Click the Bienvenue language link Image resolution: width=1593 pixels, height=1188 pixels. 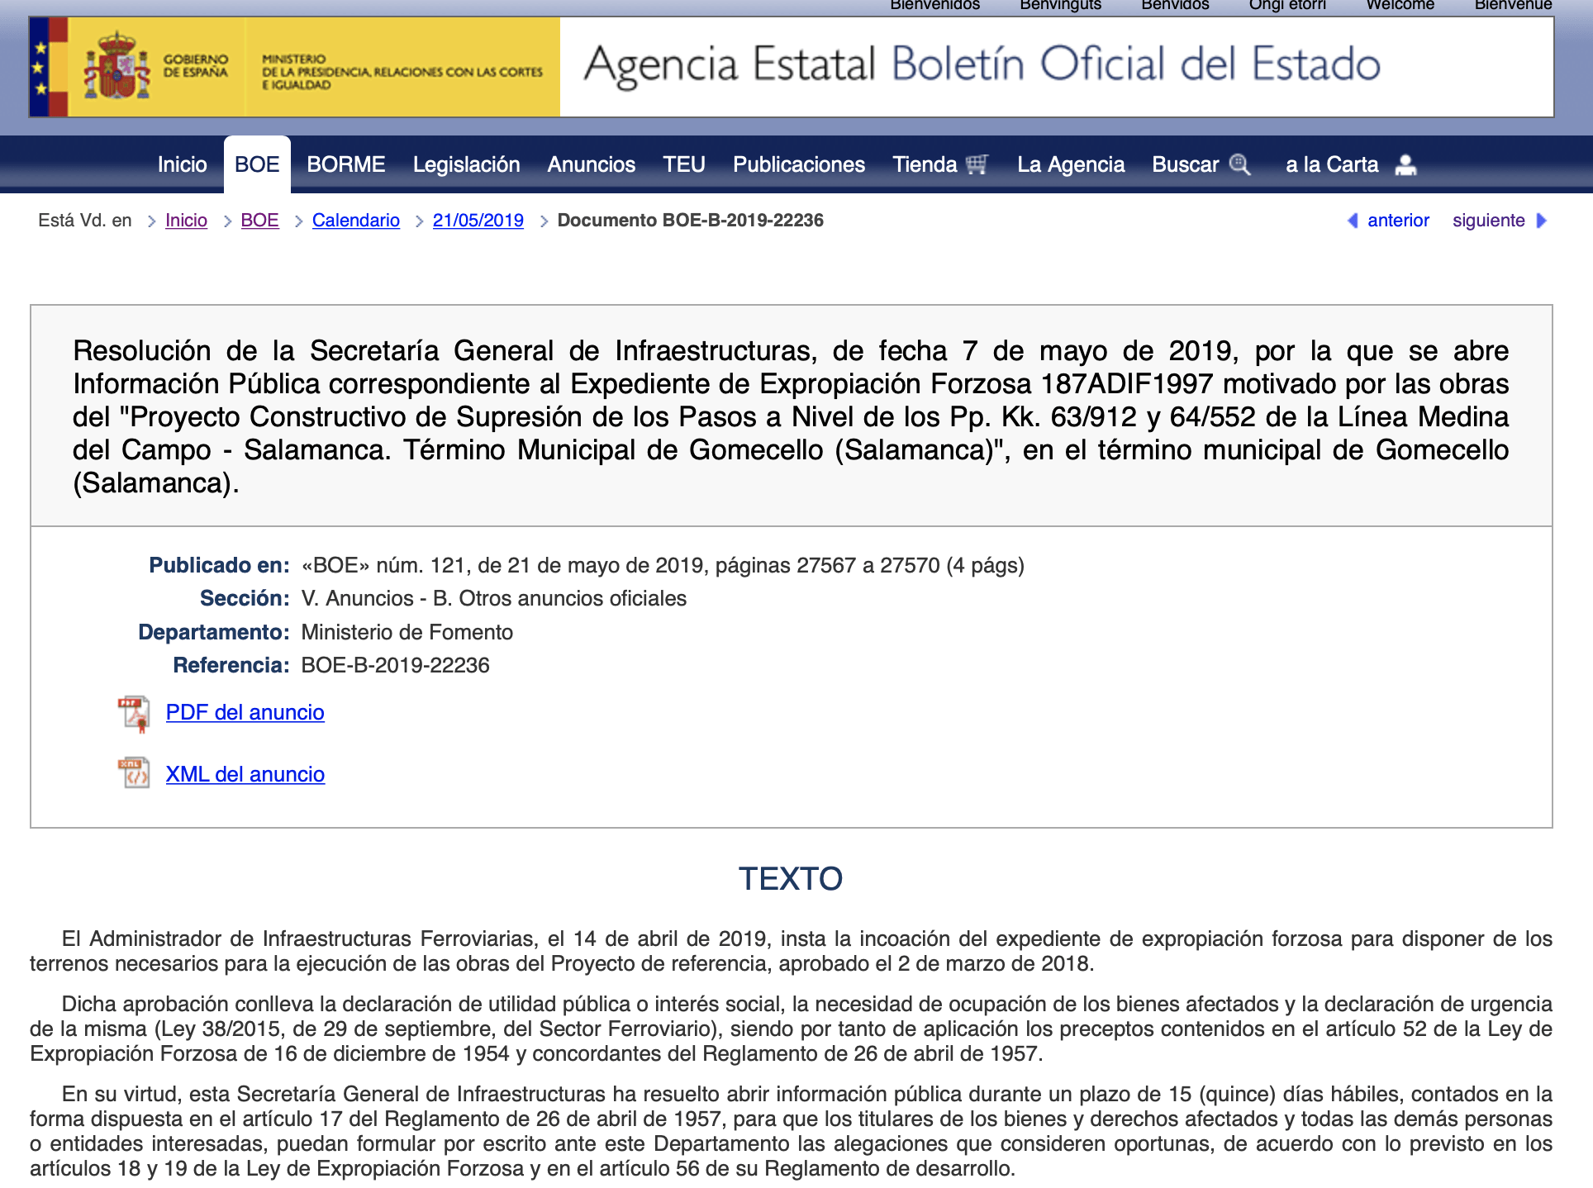point(1513,5)
